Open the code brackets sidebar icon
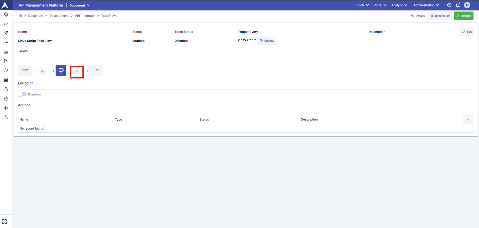The width and height of the screenshot is (479, 228). 6,24
